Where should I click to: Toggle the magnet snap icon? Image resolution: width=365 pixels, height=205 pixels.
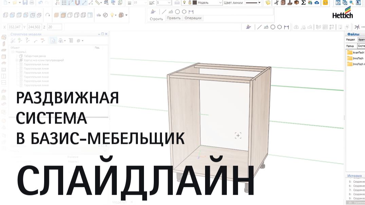tap(77, 3)
